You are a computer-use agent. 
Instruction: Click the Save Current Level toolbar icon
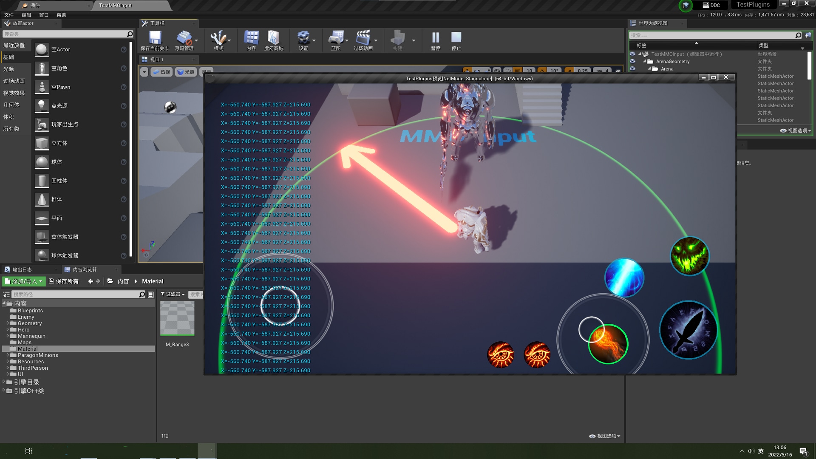[155, 38]
